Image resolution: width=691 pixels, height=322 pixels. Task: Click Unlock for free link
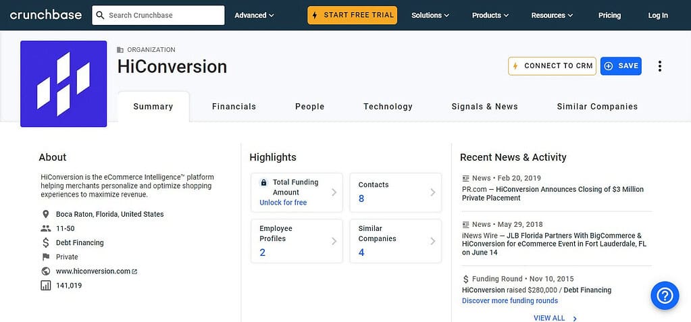pyautogui.click(x=283, y=203)
